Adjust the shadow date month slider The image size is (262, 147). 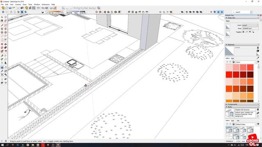click(54, 12)
